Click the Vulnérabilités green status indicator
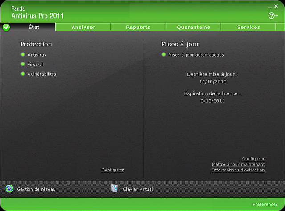The image size is (285, 211). 23,73
